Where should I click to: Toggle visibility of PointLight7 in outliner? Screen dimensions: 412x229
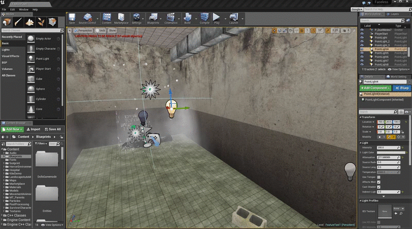[362, 61]
